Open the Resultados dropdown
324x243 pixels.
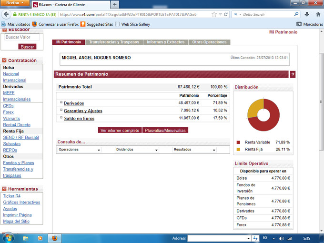(194, 150)
